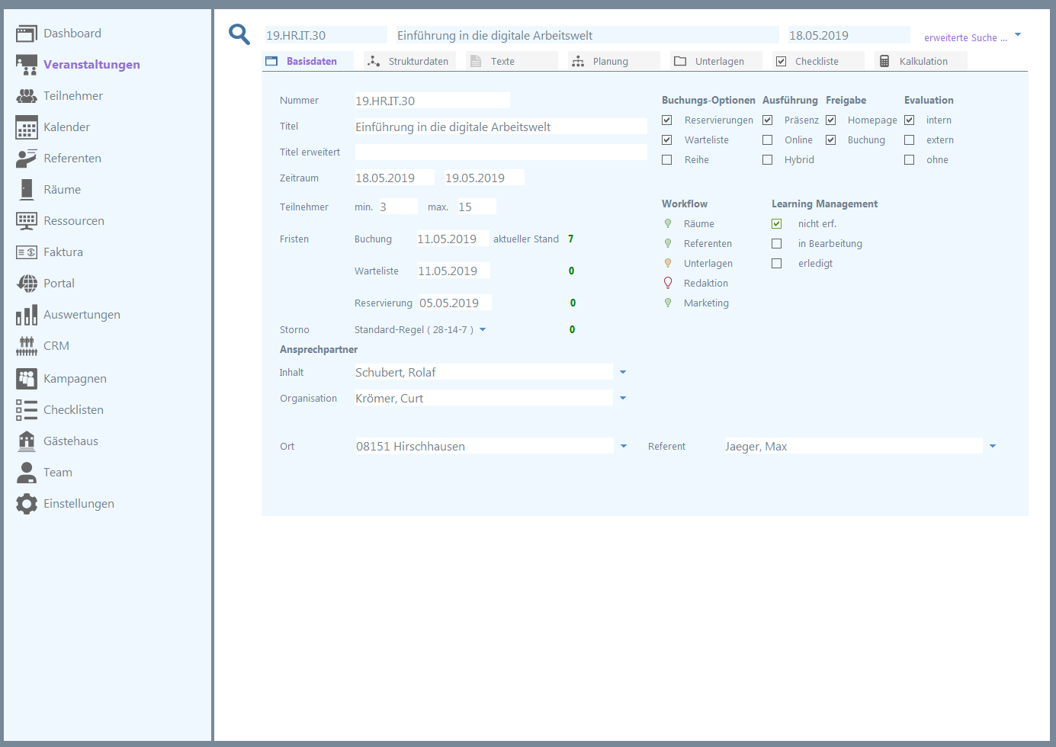Open Auswertungen bar chart icon
Screen dimensions: 1056x747
pyautogui.click(x=27, y=315)
